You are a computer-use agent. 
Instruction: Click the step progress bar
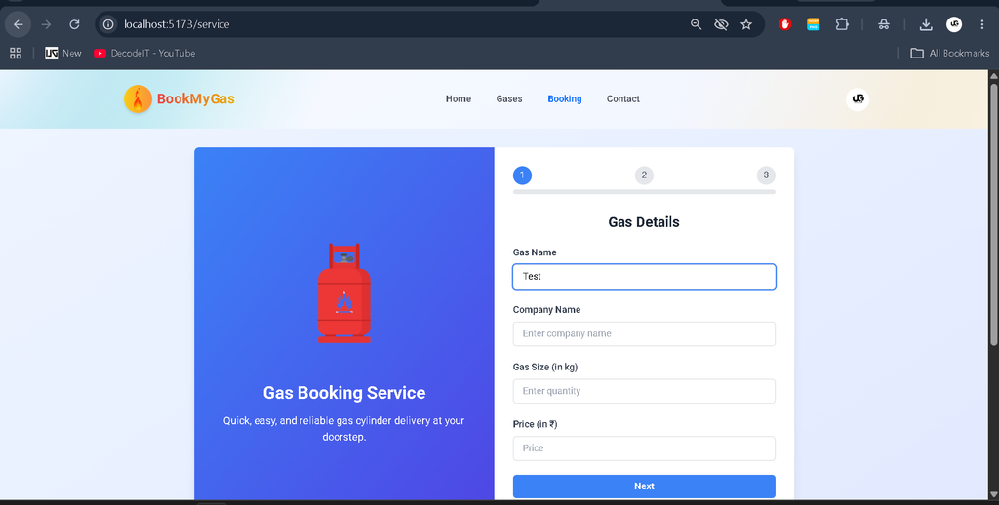pyautogui.click(x=644, y=192)
